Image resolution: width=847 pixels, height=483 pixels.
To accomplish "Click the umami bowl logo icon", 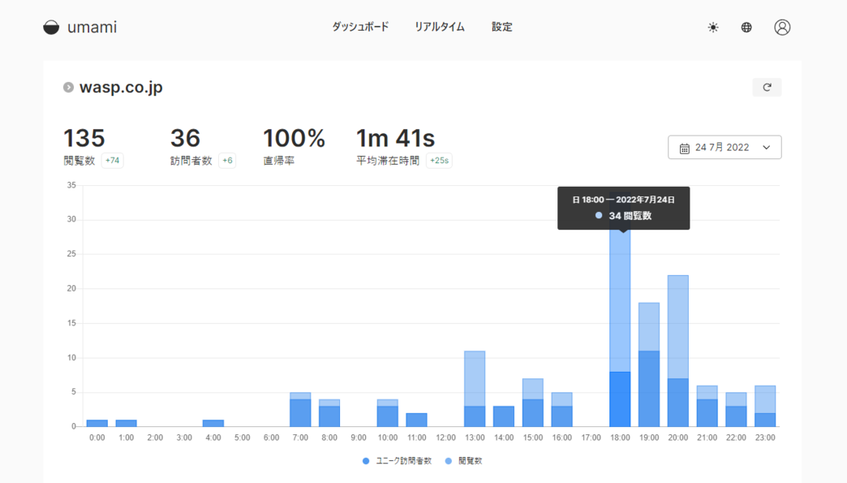I will pos(51,27).
